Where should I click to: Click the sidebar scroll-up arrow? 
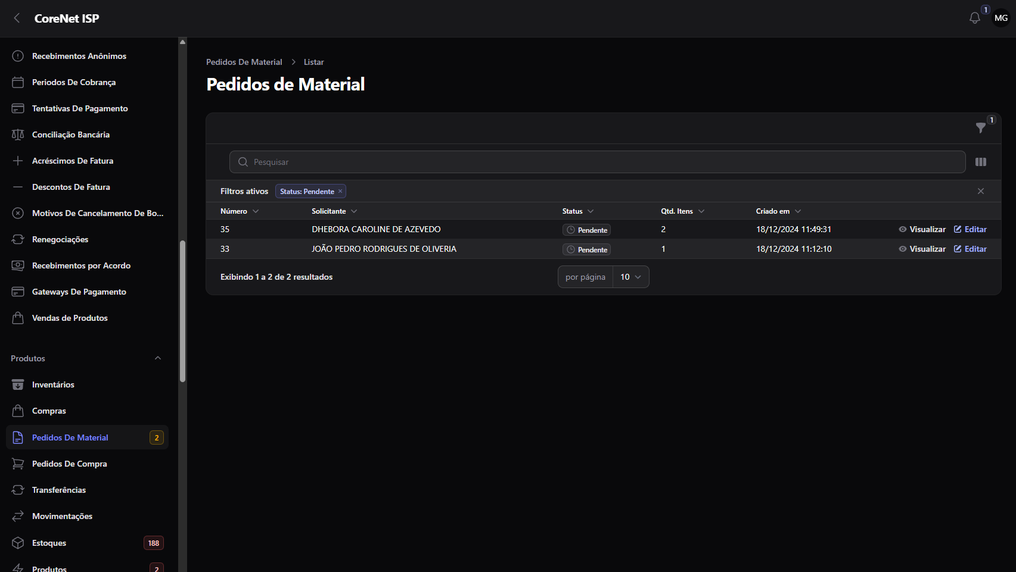point(182,42)
